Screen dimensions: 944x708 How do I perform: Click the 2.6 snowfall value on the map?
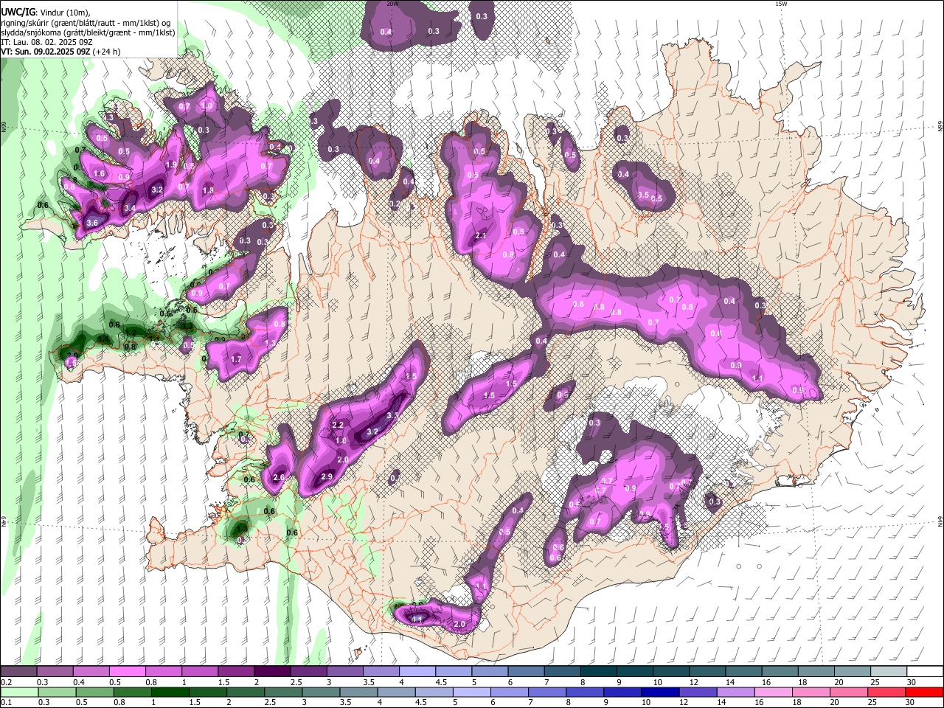pyautogui.click(x=279, y=478)
